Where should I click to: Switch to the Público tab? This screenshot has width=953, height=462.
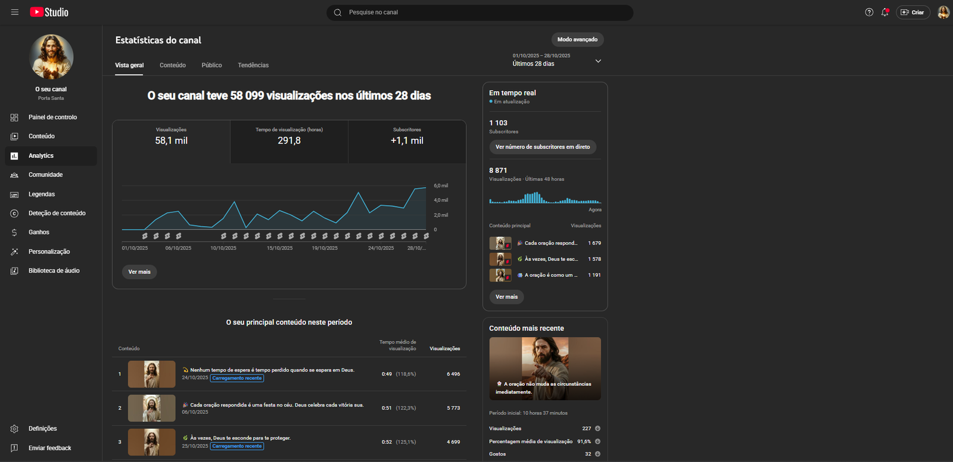(x=211, y=65)
